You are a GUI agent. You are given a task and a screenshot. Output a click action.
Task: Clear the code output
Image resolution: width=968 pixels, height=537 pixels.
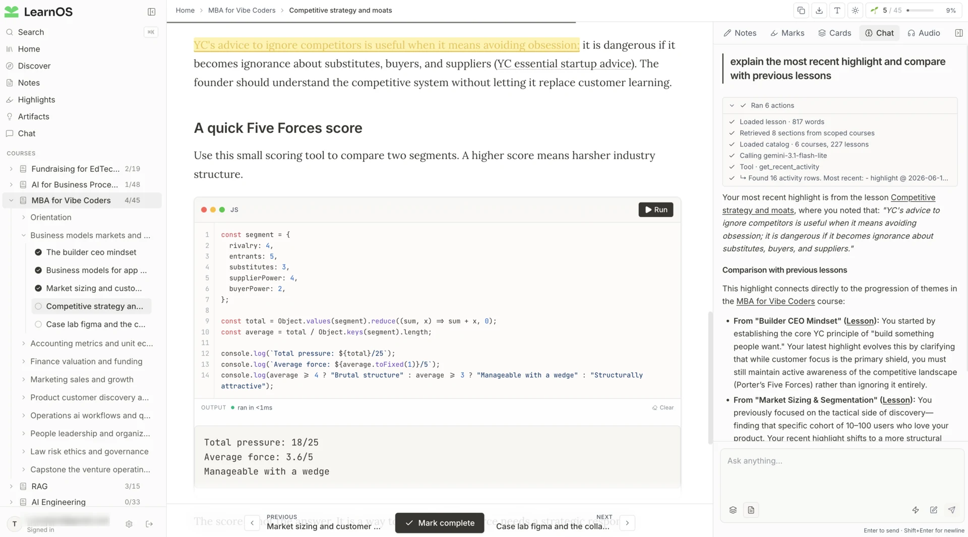tap(662, 408)
